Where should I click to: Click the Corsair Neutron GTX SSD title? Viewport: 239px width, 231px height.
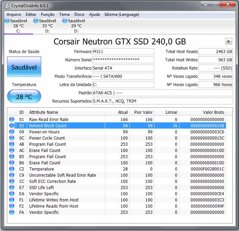pyautogui.click(x=120, y=42)
